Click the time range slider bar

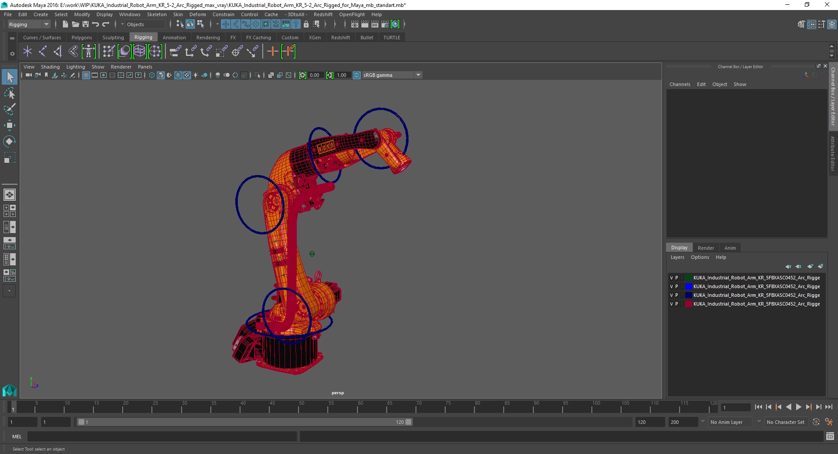pyautogui.click(x=244, y=422)
